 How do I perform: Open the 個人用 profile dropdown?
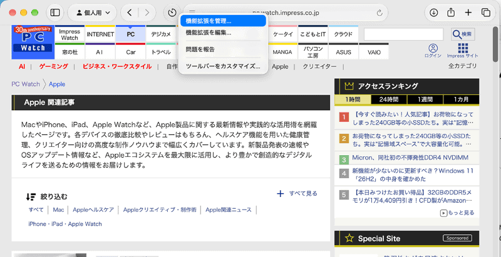coord(93,13)
